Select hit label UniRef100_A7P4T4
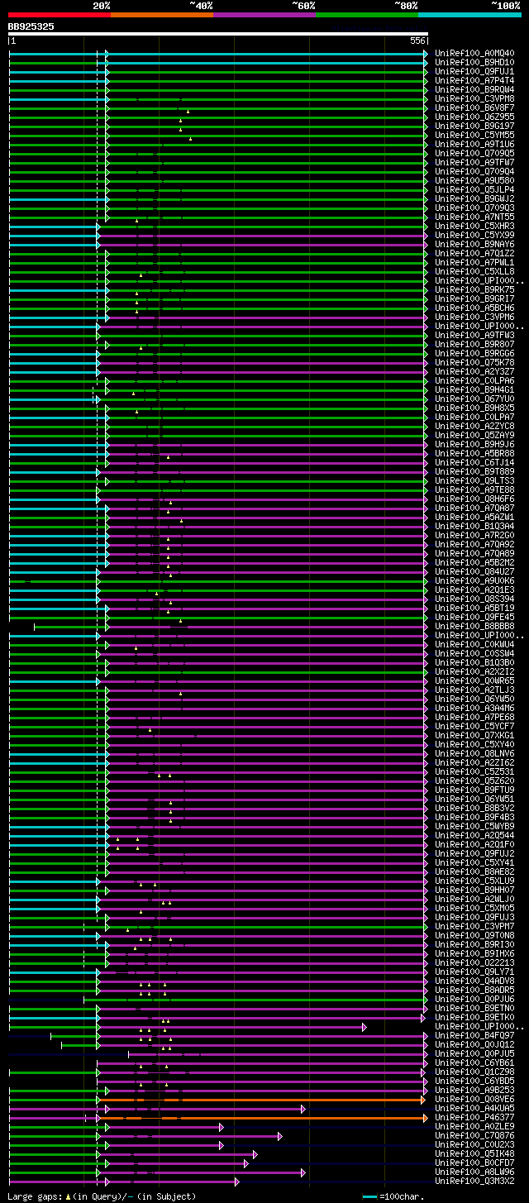 (474, 80)
